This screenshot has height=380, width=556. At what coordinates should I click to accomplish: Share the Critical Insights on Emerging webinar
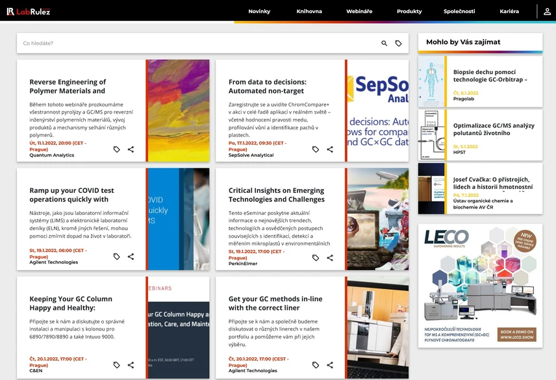point(330,258)
